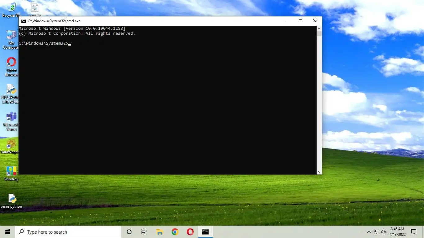Open volume control tray icon
424x238 pixels.
tap(384, 232)
